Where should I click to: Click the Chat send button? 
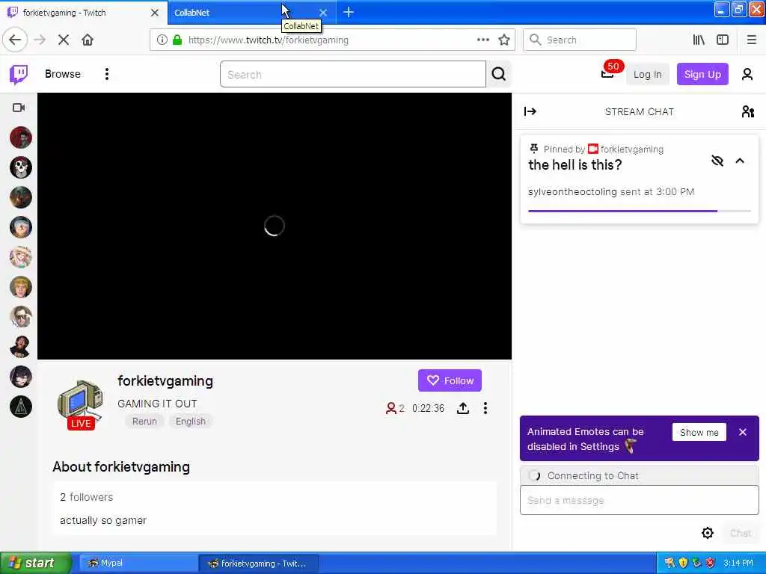tap(741, 533)
